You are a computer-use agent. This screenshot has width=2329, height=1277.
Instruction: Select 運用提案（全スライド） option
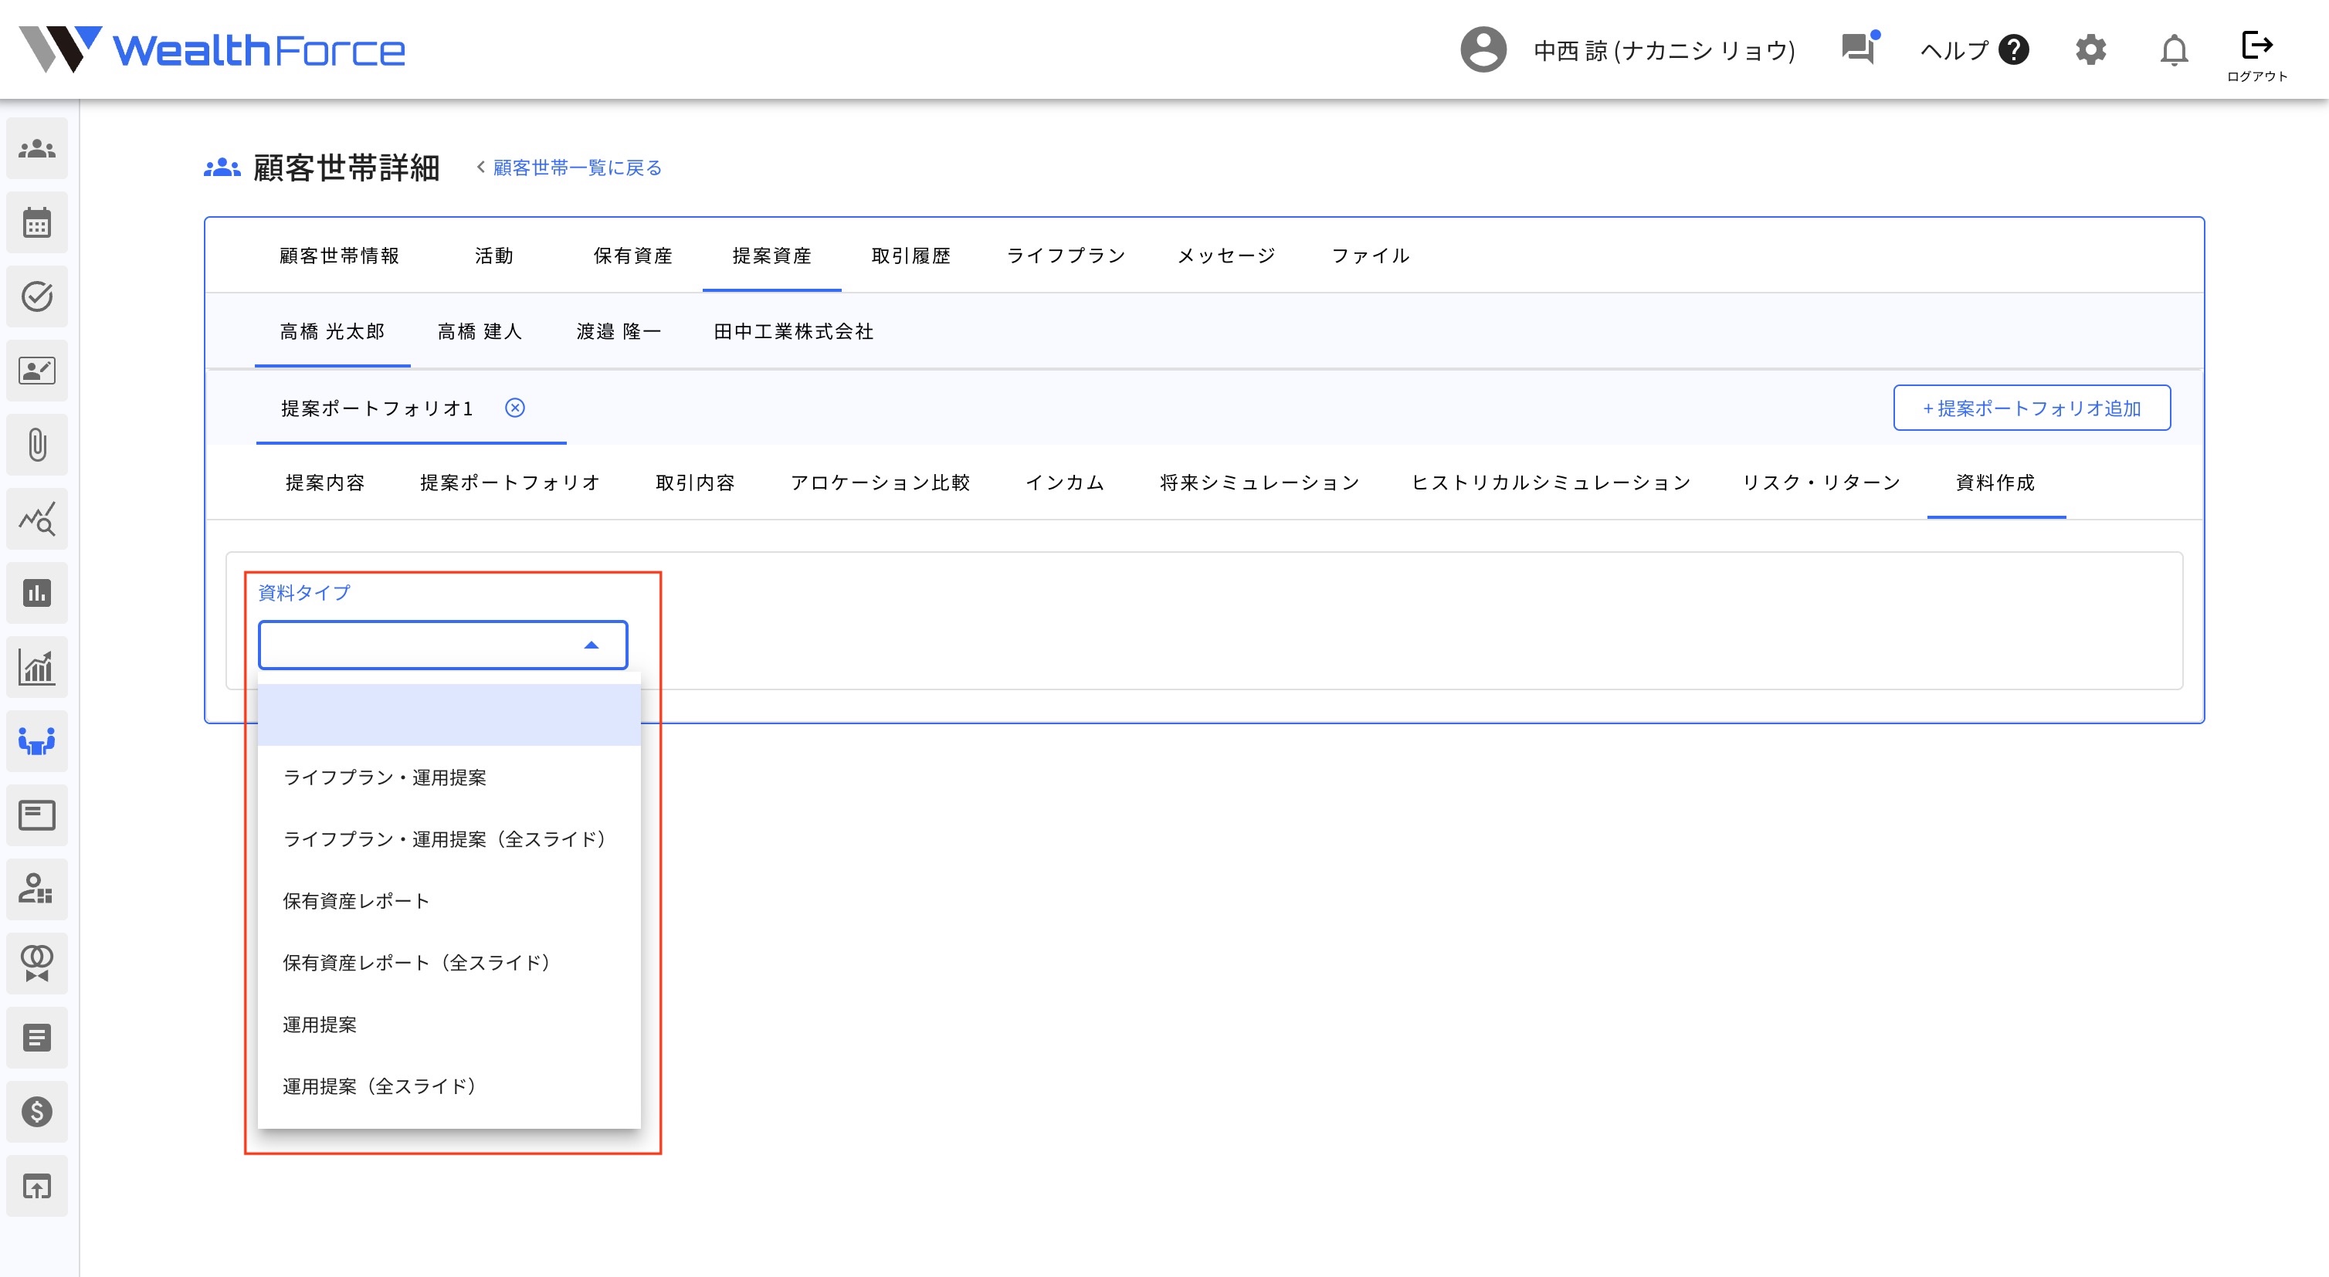(x=449, y=1086)
